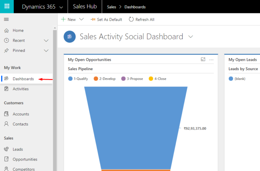Image resolution: width=260 pixels, height=171 pixels.
Task: Click the Contacts person icon
Action: click(x=6, y=124)
